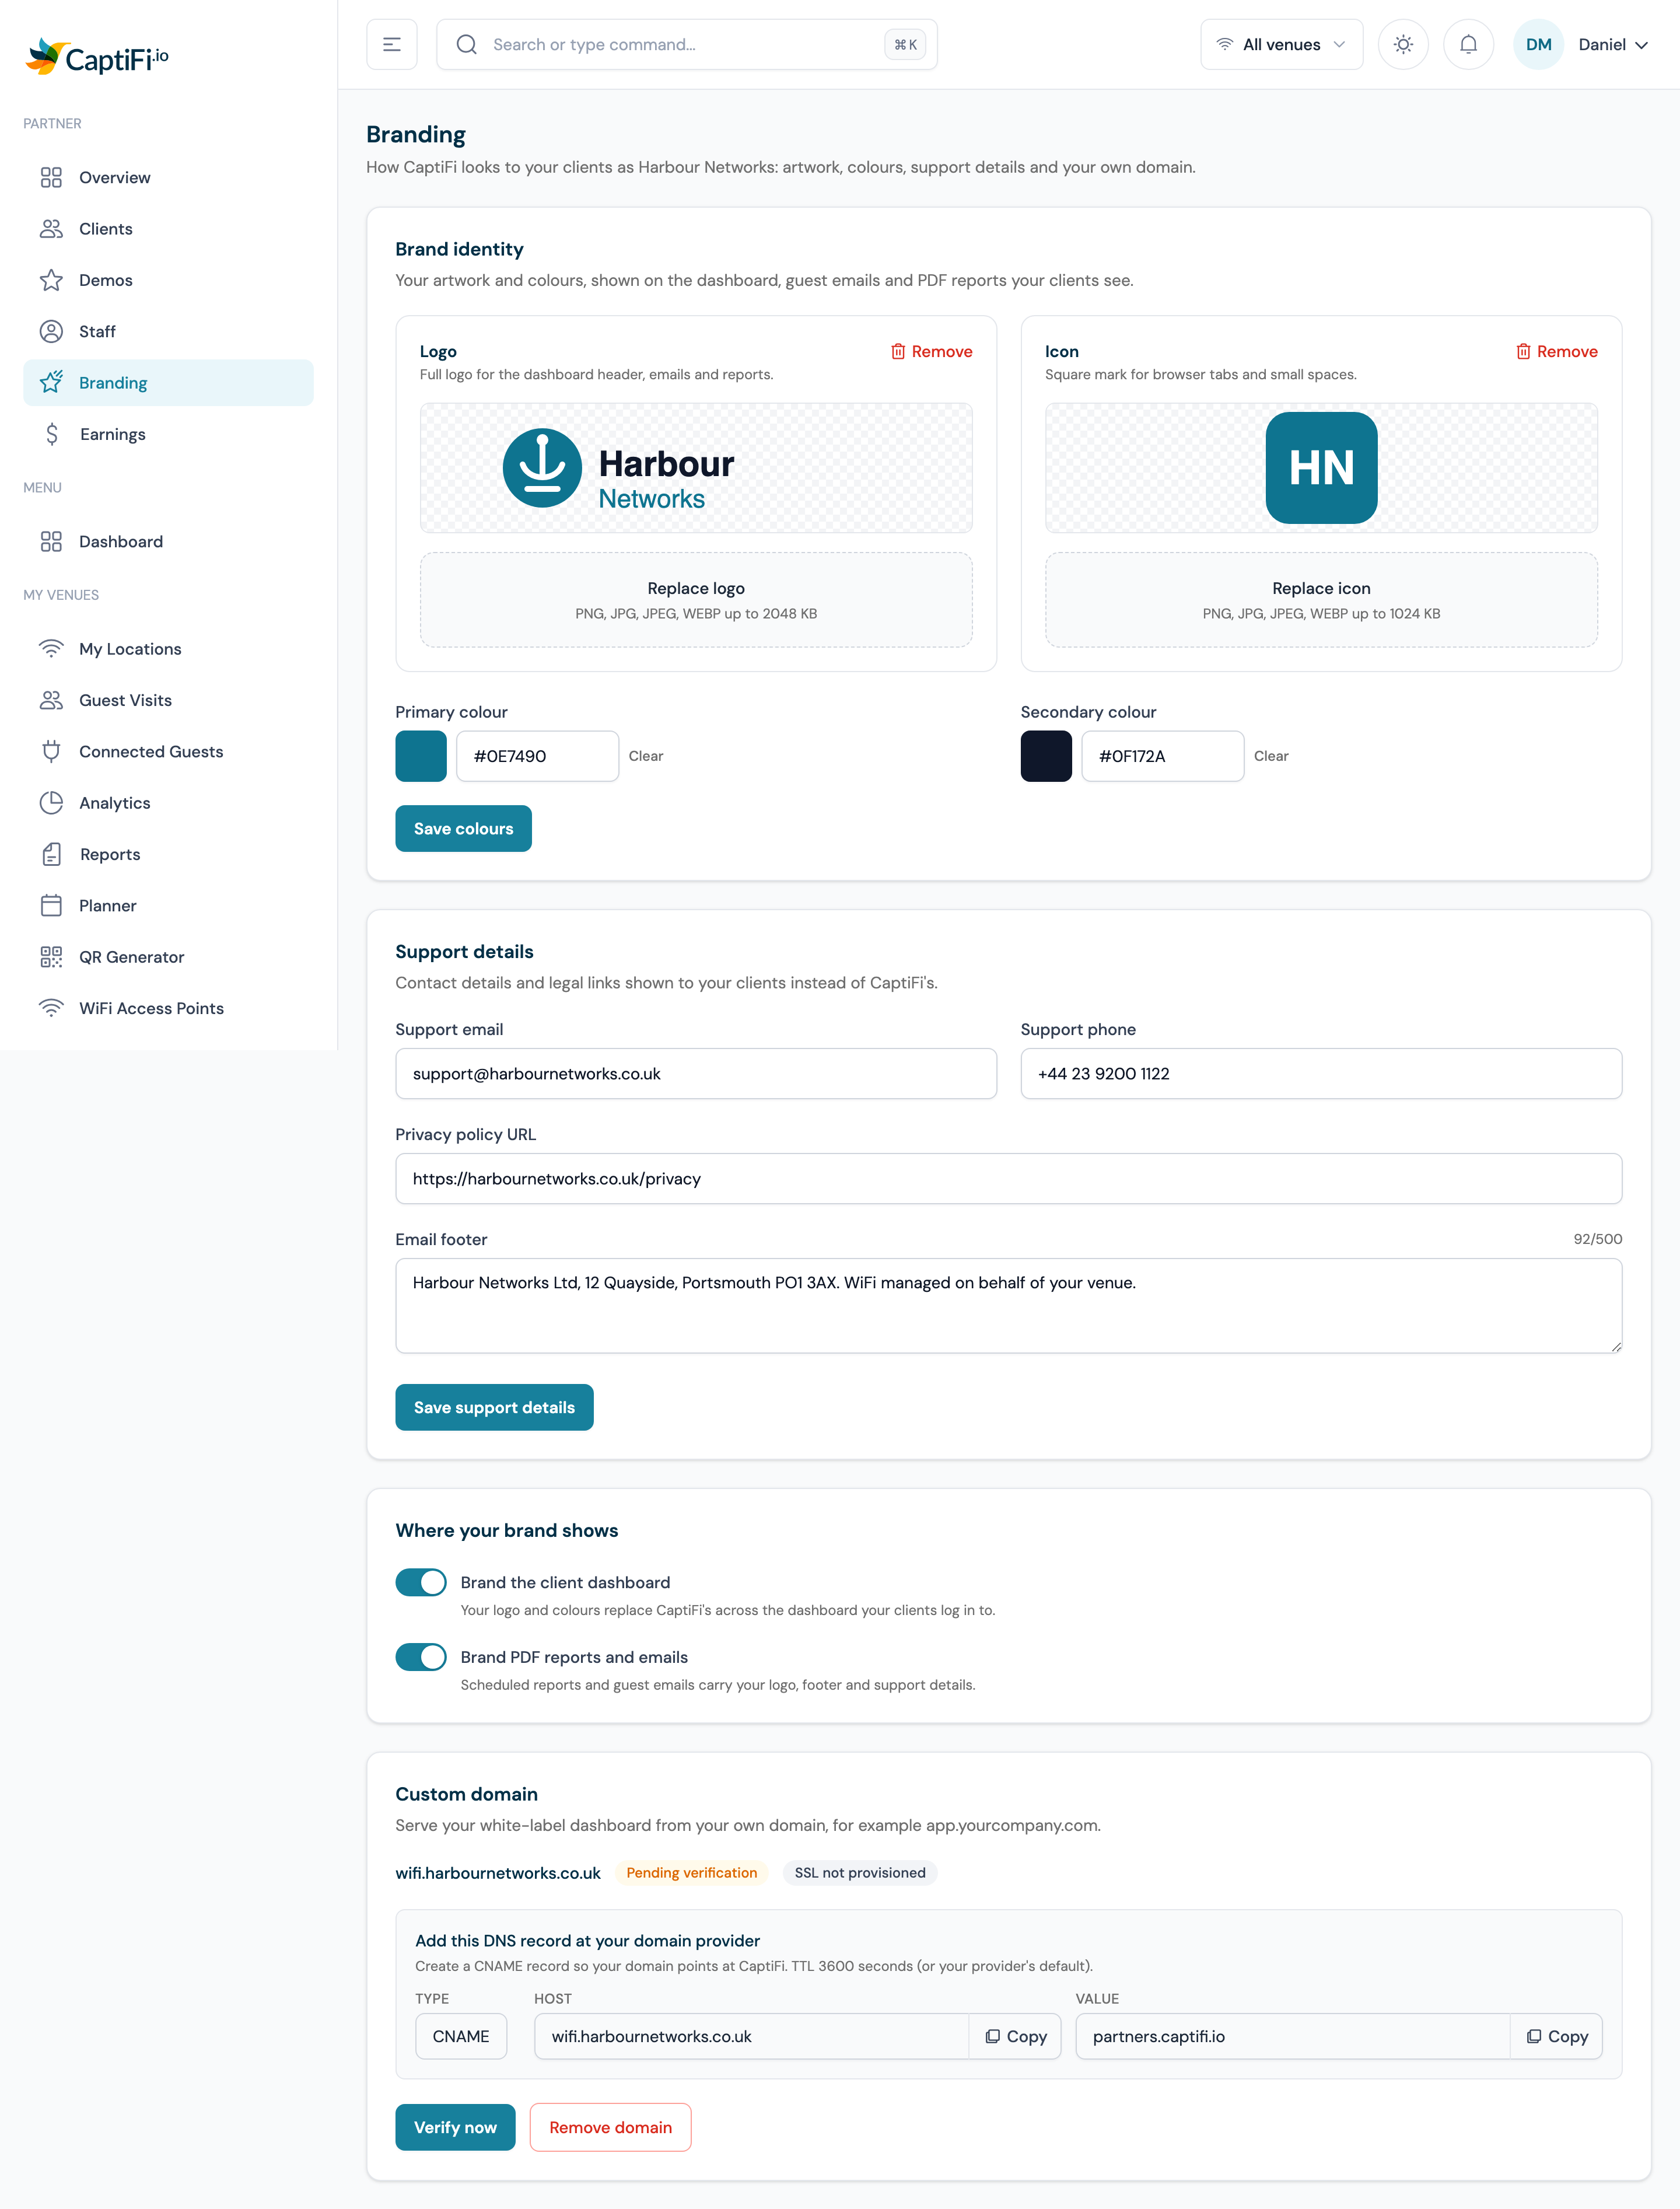Click the HN icon preview

tap(1321, 468)
